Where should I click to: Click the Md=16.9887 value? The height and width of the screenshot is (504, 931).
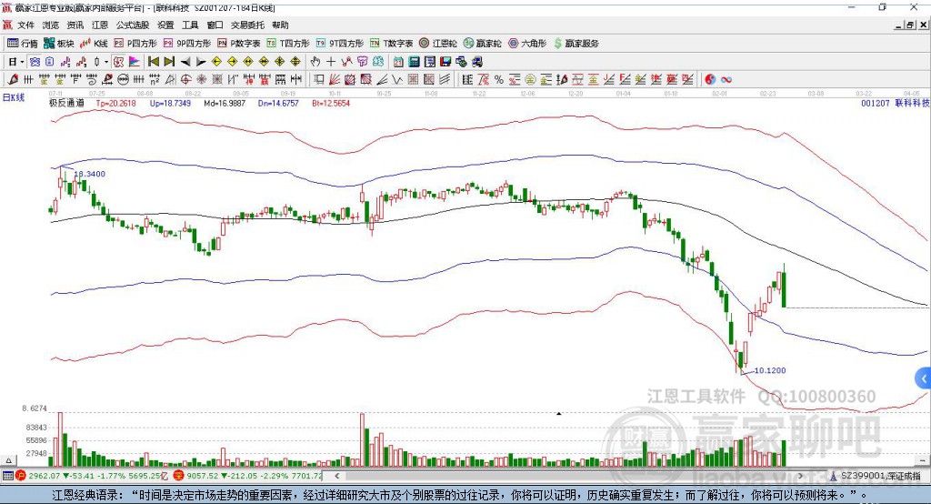tap(225, 103)
